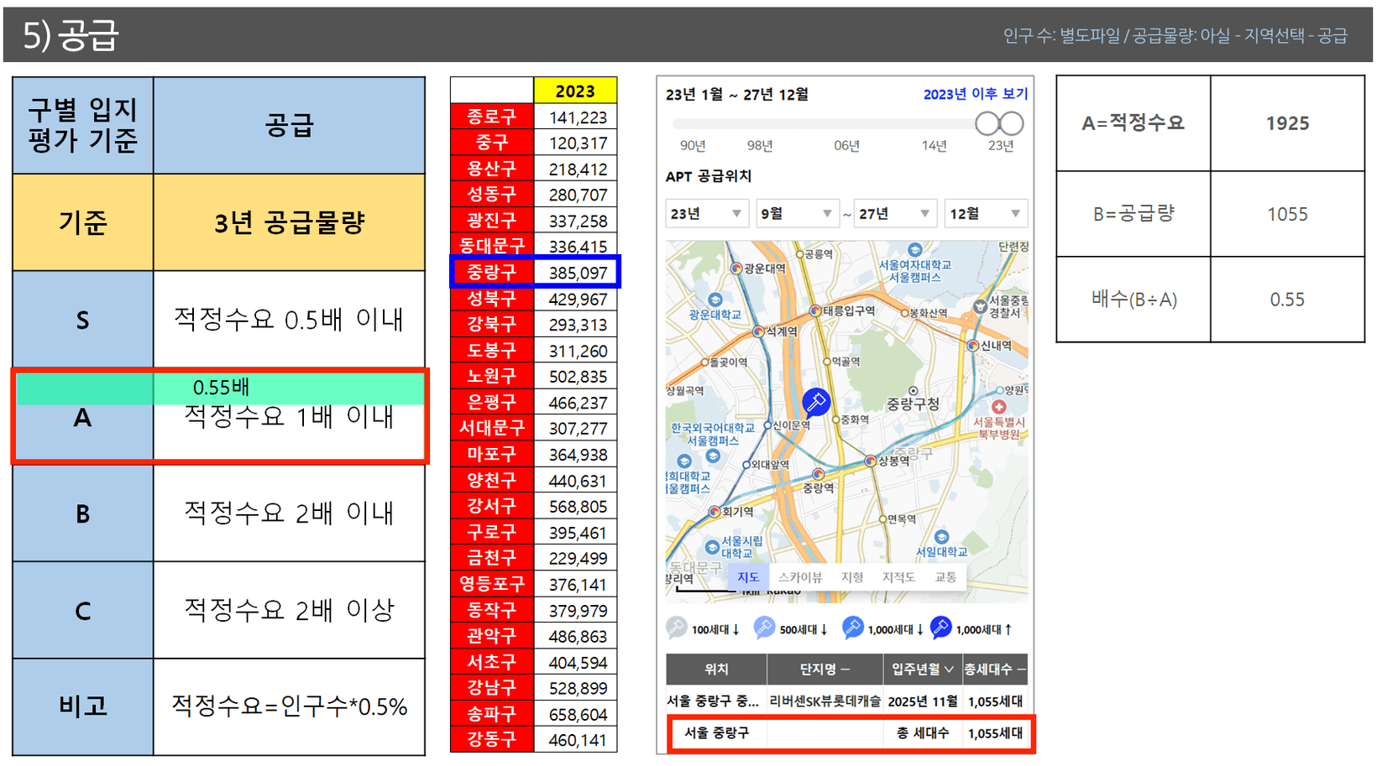Click the 500세대 light blue hammer icon
The height and width of the screenshot is (766, 1377).
764,628
